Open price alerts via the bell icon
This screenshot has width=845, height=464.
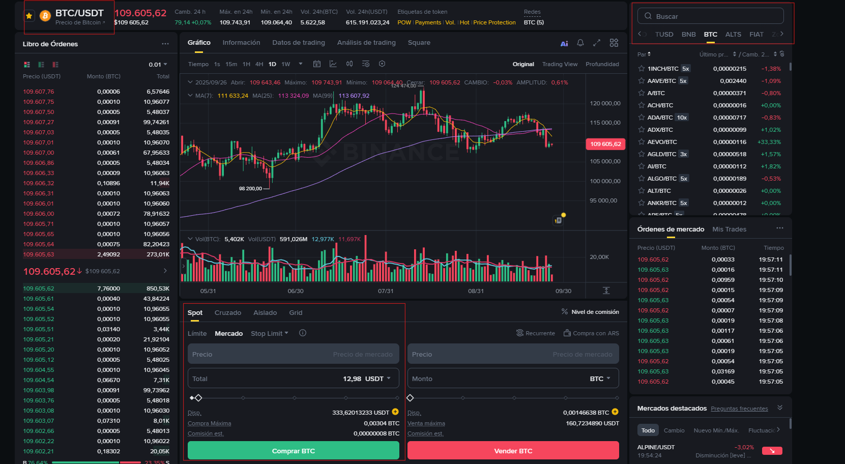tap(580, 43)
